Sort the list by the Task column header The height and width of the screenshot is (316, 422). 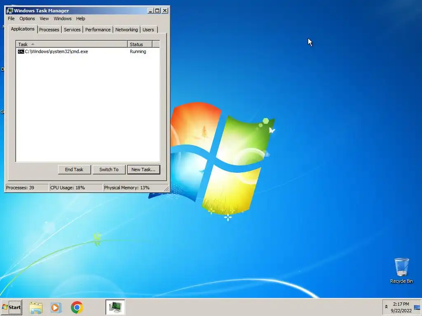click(72, 44)
